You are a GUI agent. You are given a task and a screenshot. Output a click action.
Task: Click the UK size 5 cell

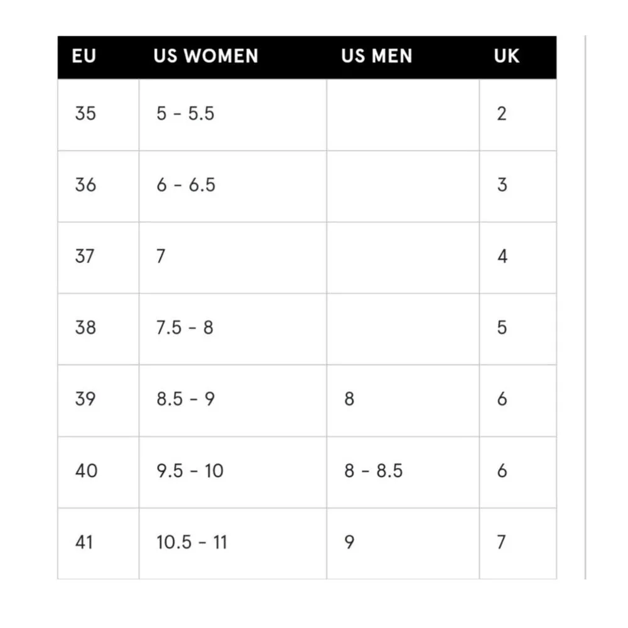(x=502, y=328)
